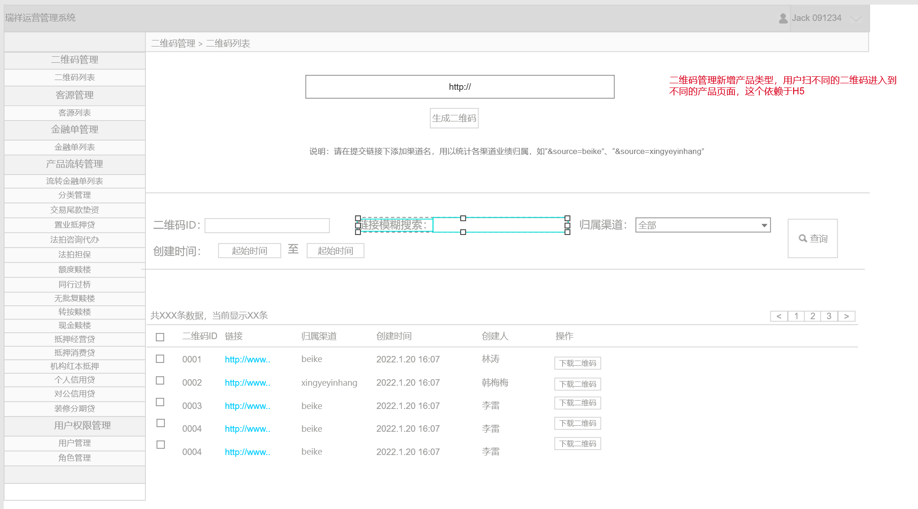Open the first 起始时间 date field
Viewport: 918px width, 509px height.
pyautogui.click(x=249, y=251)
